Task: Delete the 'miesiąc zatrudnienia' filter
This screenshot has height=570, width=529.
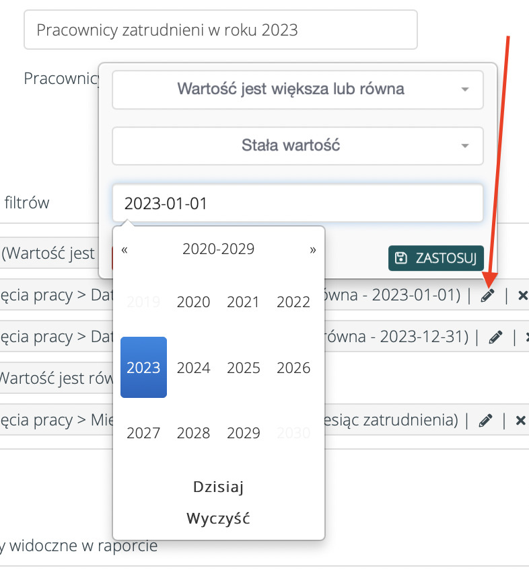Action: [520, 421]
